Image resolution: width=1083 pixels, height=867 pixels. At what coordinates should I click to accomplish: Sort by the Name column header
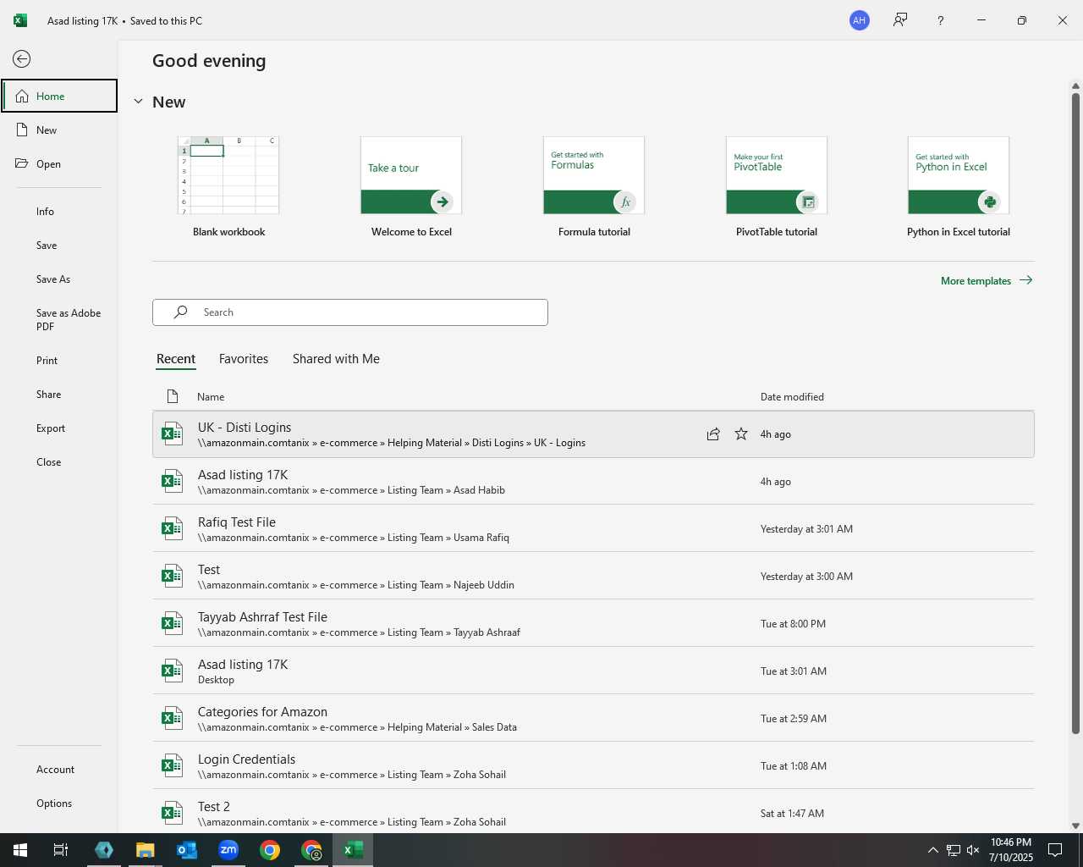pyautogui.click(x=211, y=397)
